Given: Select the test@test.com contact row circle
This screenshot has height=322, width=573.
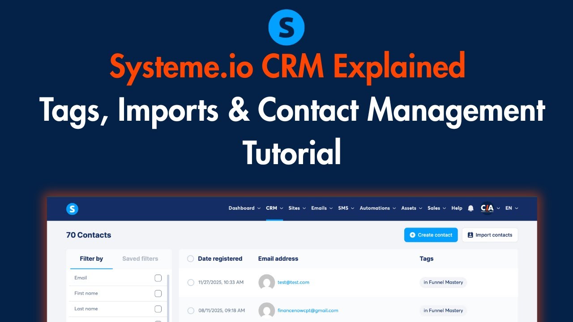Looking at the screenshot, I should coord(191,282).
